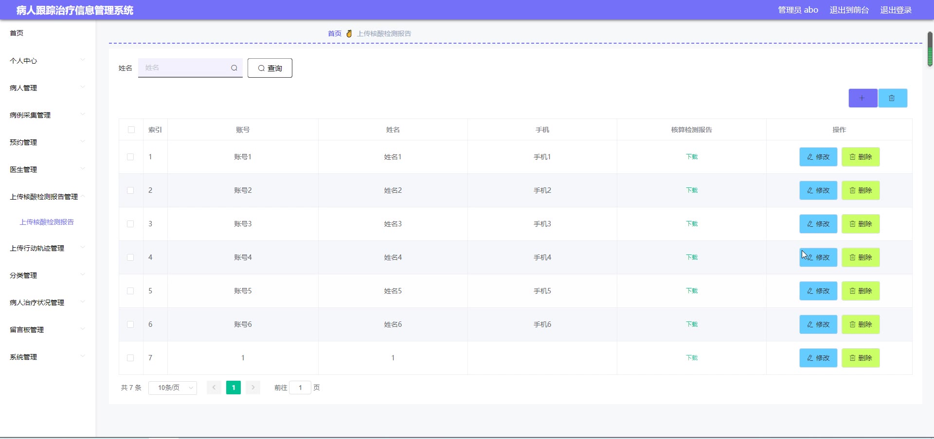Click the 首页 breadcrumb link
The height and width of the screenshot is (439, 934).
coord(335,34)
